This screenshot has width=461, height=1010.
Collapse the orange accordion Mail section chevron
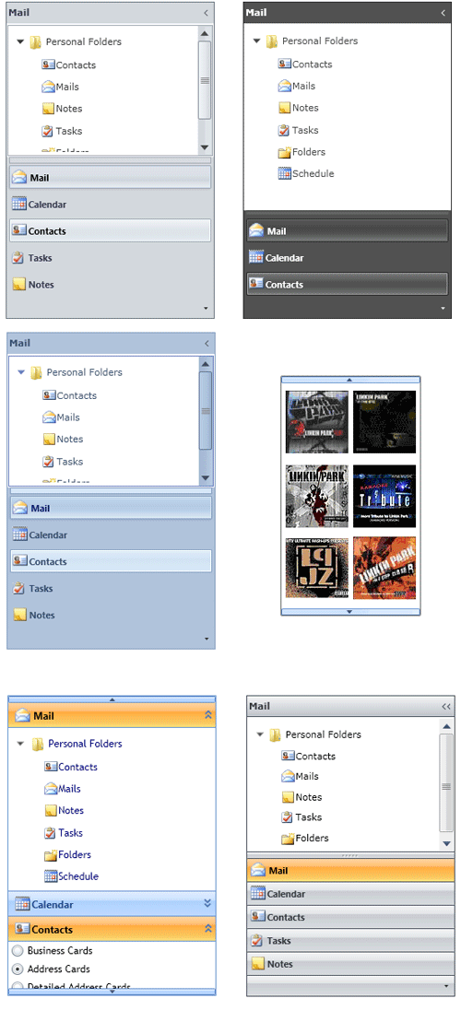207,715
